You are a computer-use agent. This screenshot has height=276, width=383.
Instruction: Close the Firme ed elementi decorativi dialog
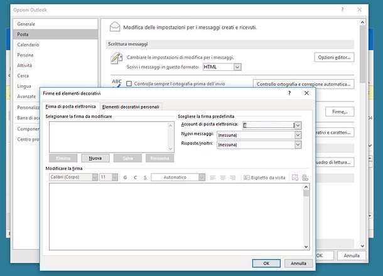click(306, 93)
